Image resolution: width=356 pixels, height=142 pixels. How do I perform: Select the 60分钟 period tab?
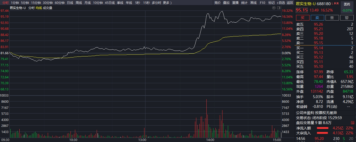(60, 3)
